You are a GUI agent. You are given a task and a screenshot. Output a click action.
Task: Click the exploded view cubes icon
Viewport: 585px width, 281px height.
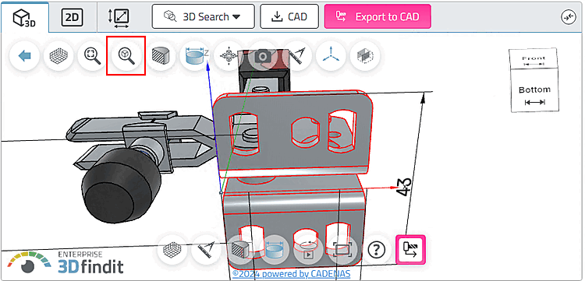(229, 56)
